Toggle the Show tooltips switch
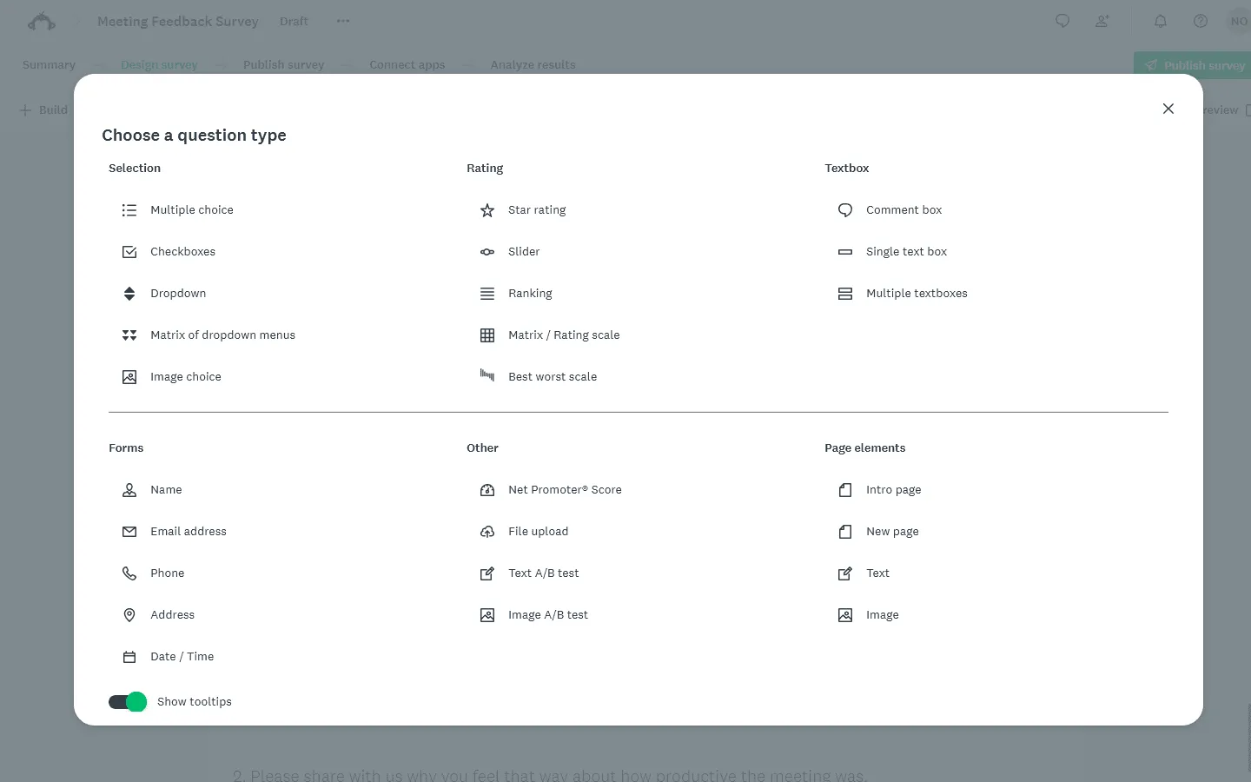 pos(127,701)
